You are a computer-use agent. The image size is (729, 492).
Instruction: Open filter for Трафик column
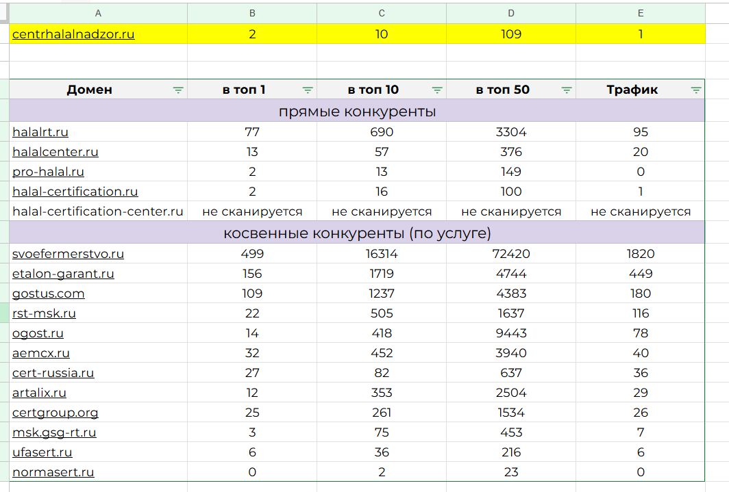pyautogui.click(x=696, y=90)
